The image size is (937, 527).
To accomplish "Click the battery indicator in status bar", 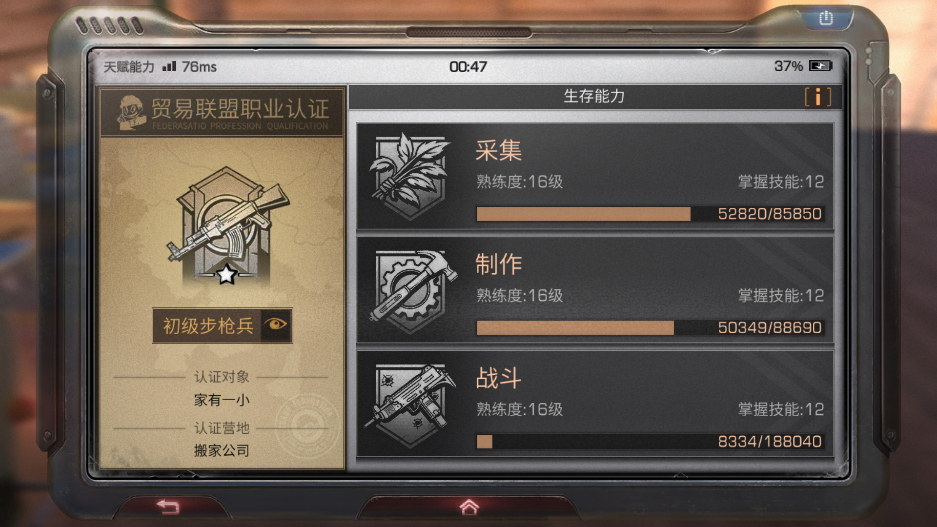I will click(820, 66).
